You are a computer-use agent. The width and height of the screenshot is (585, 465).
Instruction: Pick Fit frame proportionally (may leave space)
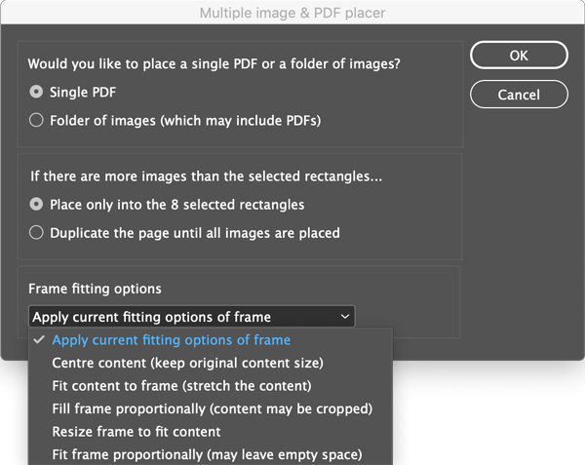(x=207, y=454)
